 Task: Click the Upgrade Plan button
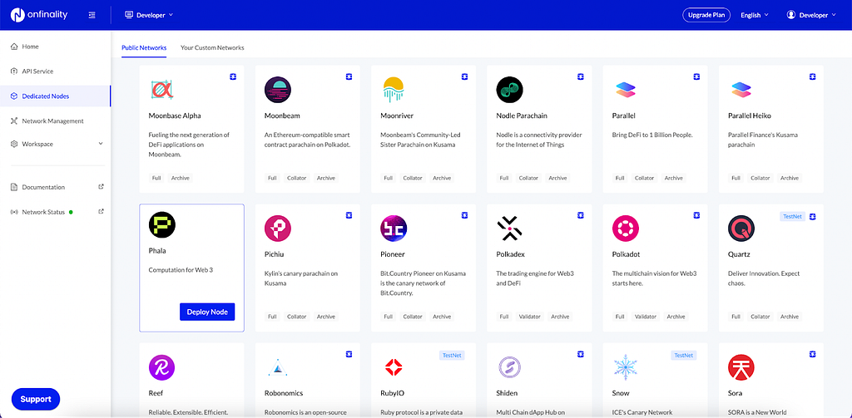coord(706,15)
